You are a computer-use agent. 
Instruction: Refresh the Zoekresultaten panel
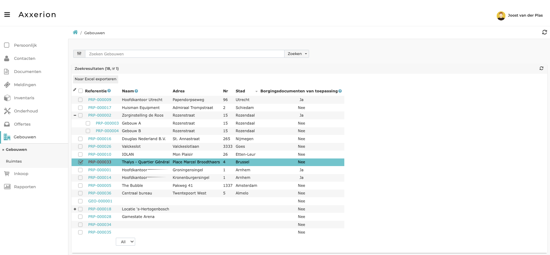pos(541,69)
